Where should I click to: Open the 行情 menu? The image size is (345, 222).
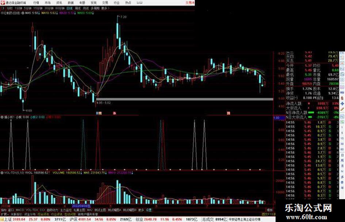(x=36, y=3)
